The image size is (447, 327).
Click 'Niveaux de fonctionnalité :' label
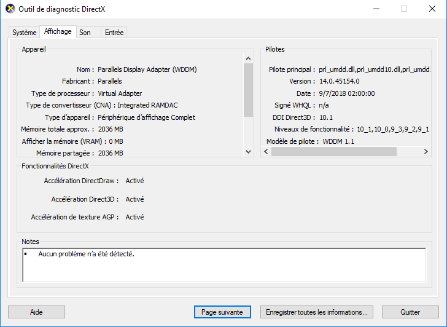[314, 129]
